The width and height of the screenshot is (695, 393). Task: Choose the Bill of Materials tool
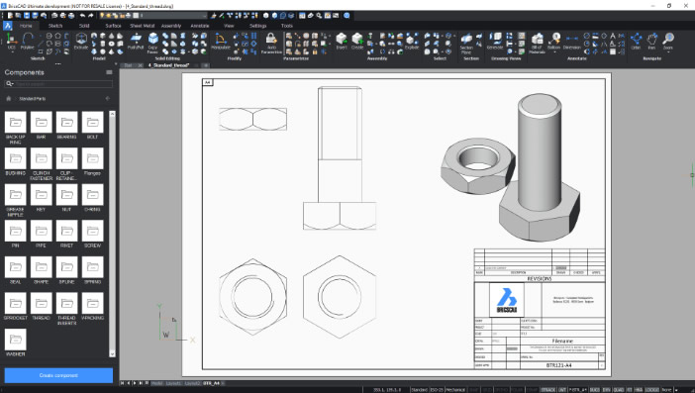pyautogui.click(x=537, y=44)
